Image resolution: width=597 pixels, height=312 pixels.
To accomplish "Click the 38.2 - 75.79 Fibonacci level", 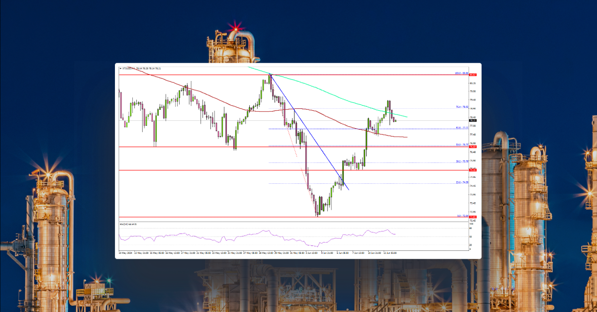I will coord(459,161).
